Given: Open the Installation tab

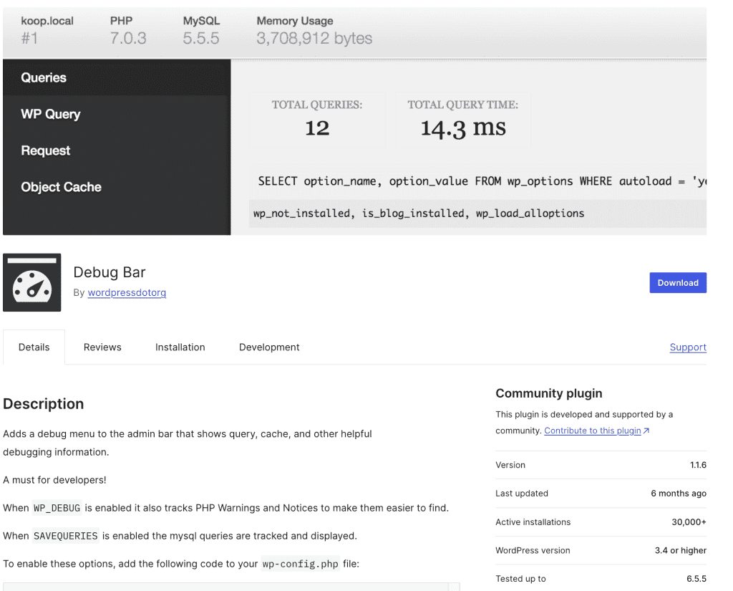Looking at the screenshot, I should coord(180,347).
